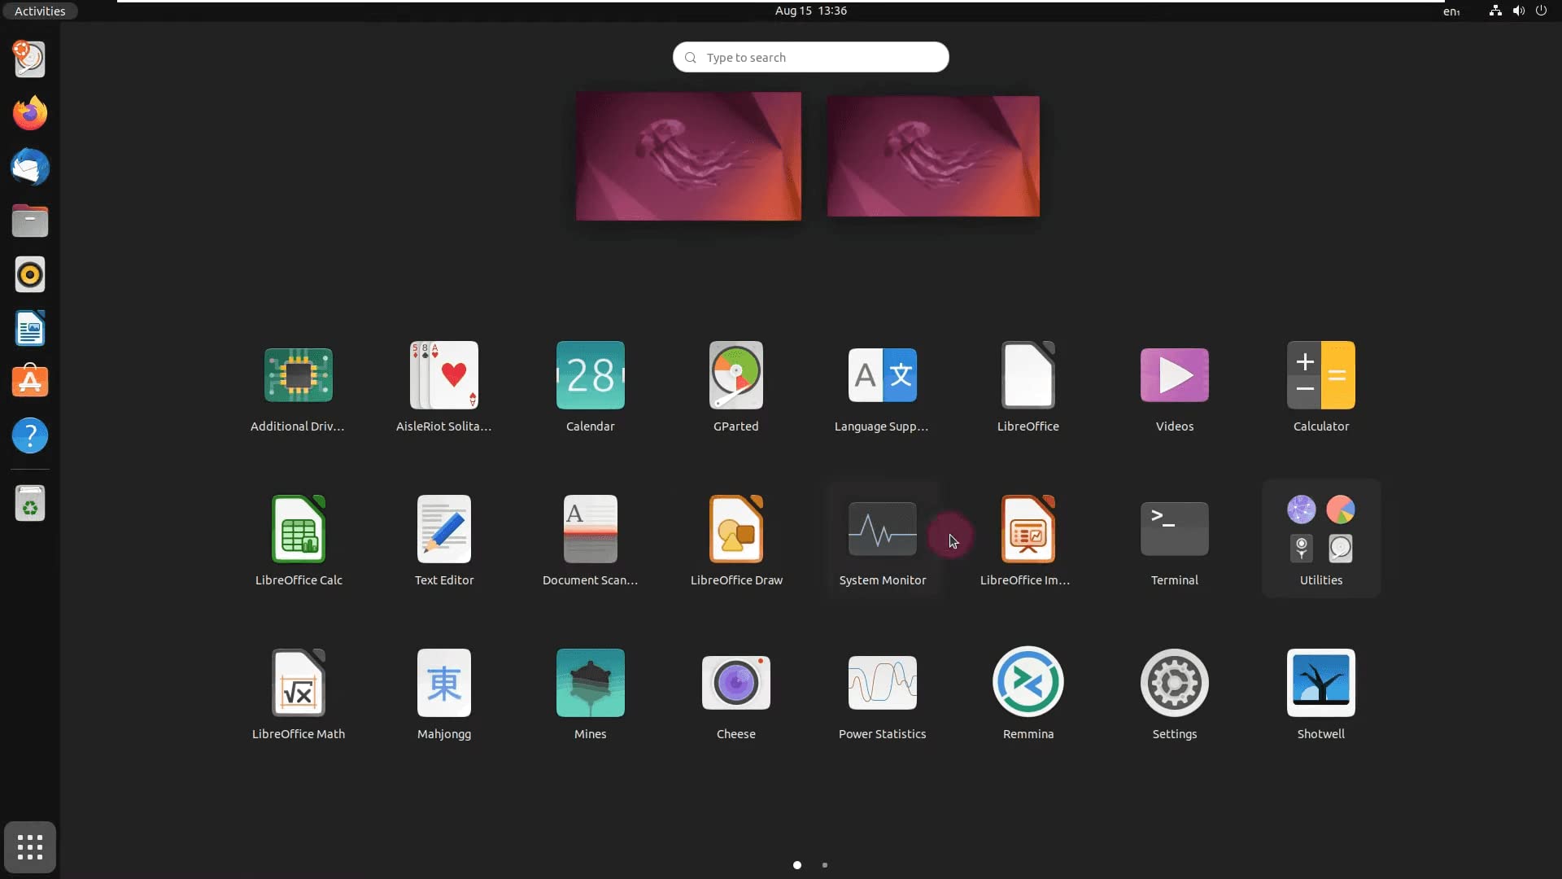The height and width of the screenshot is (879, 1562).
Task: Open LibreOffice Draw
Action: tap(735, 530)
